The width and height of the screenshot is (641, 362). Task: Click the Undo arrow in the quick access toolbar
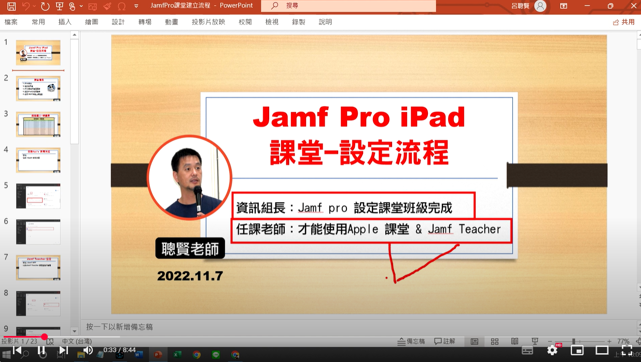(25, 6)
